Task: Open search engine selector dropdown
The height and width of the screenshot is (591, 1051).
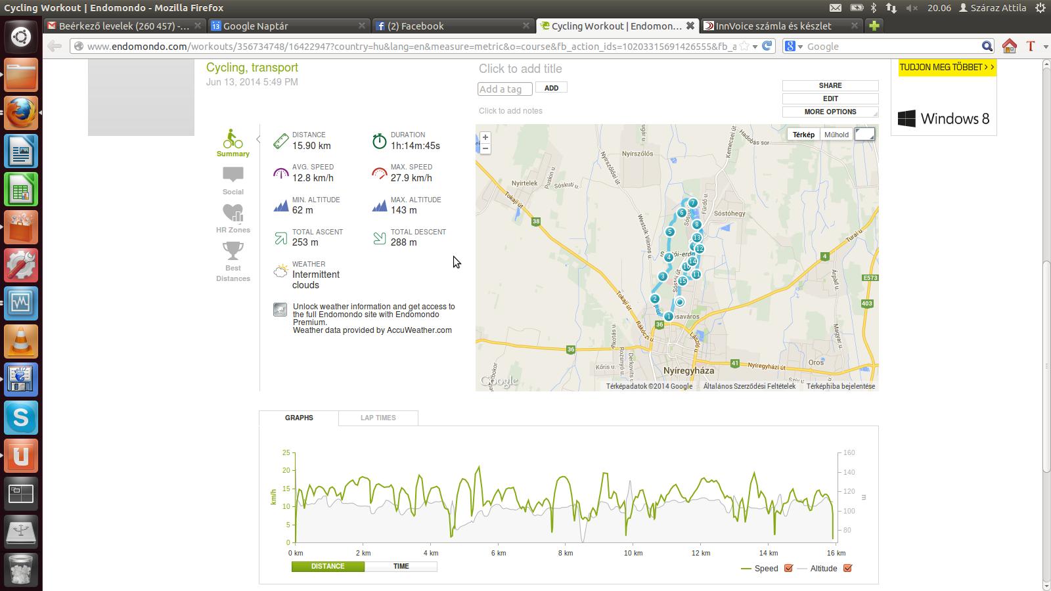Action: tap(794, 46)
